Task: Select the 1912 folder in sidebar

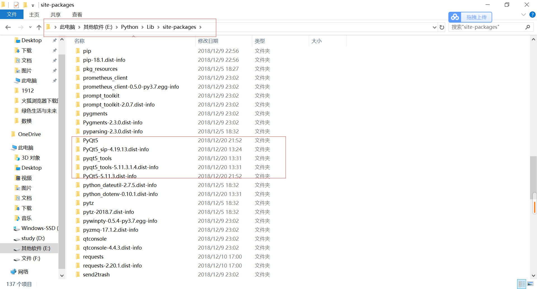Action: (28, 91)
